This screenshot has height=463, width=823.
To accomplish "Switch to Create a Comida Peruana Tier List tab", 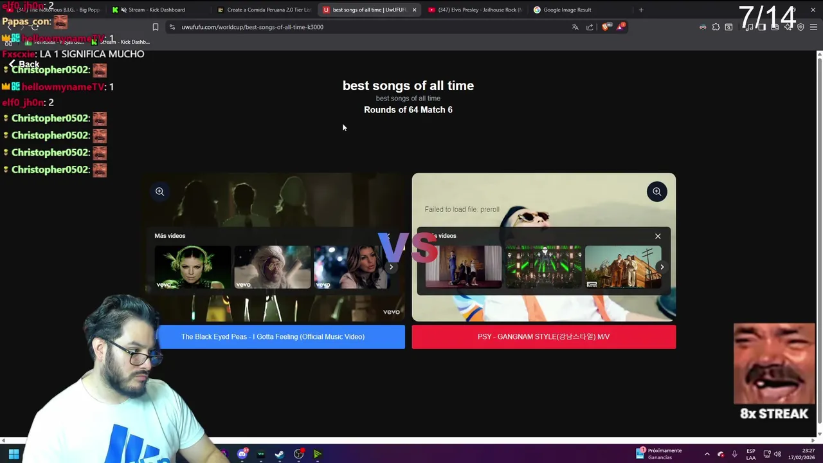I will [264, 10].
